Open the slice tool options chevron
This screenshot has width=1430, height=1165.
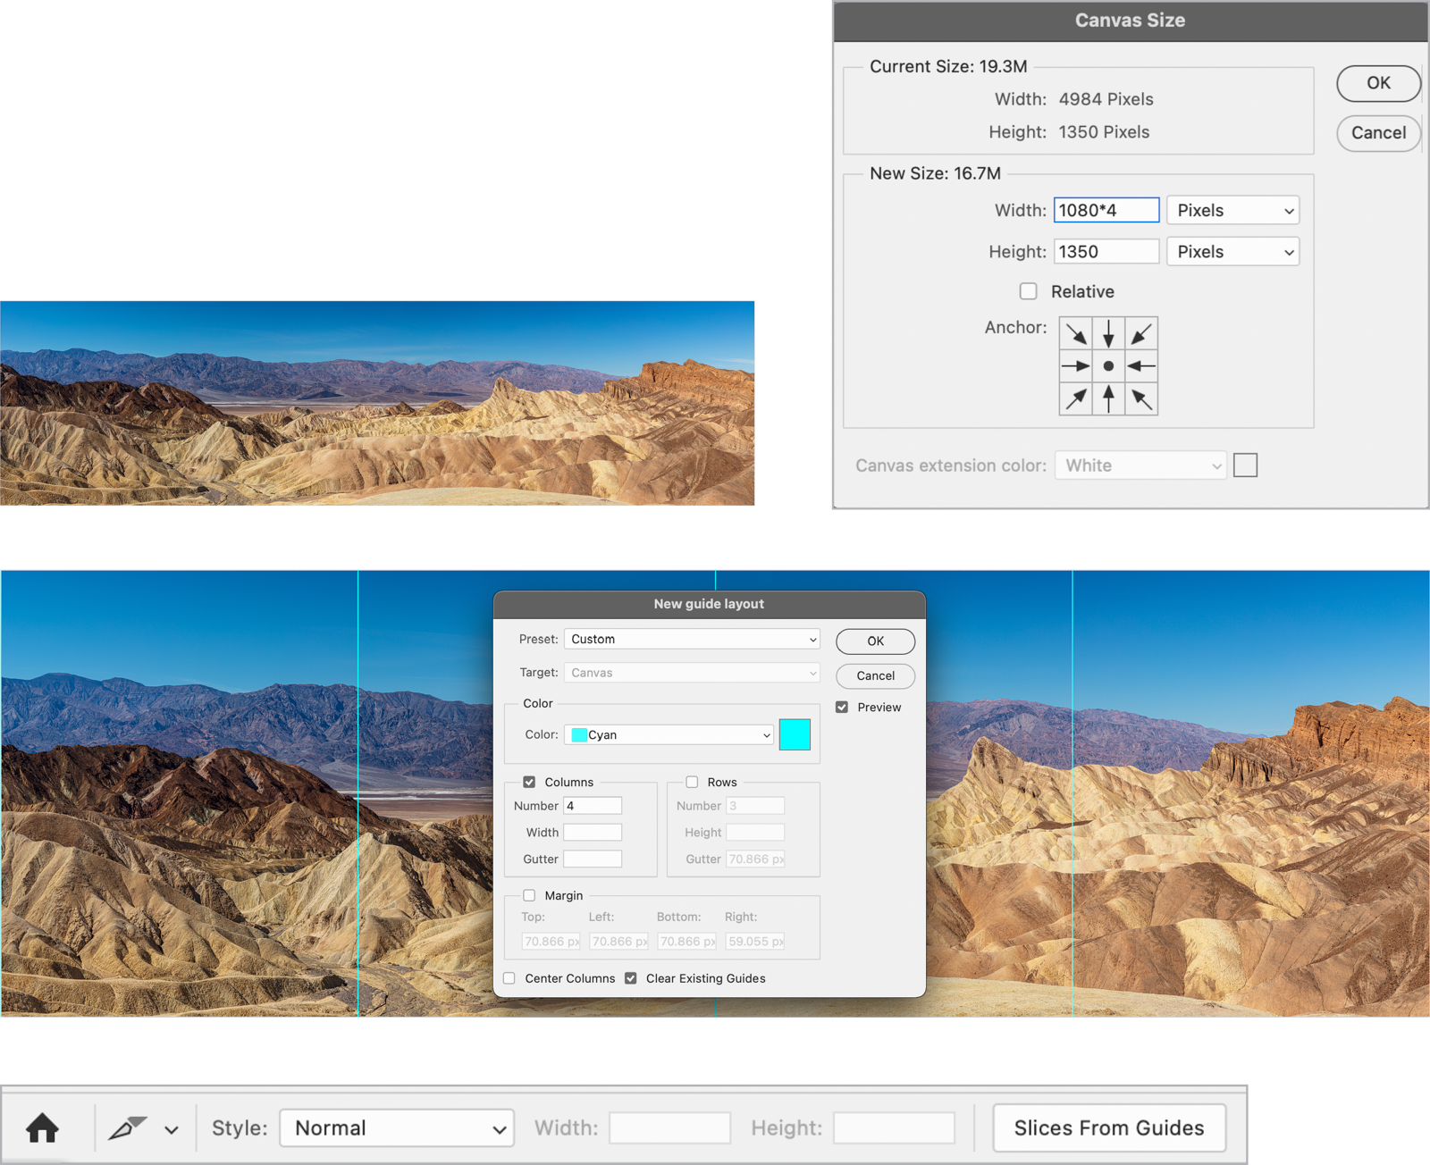click(172, 1130)
